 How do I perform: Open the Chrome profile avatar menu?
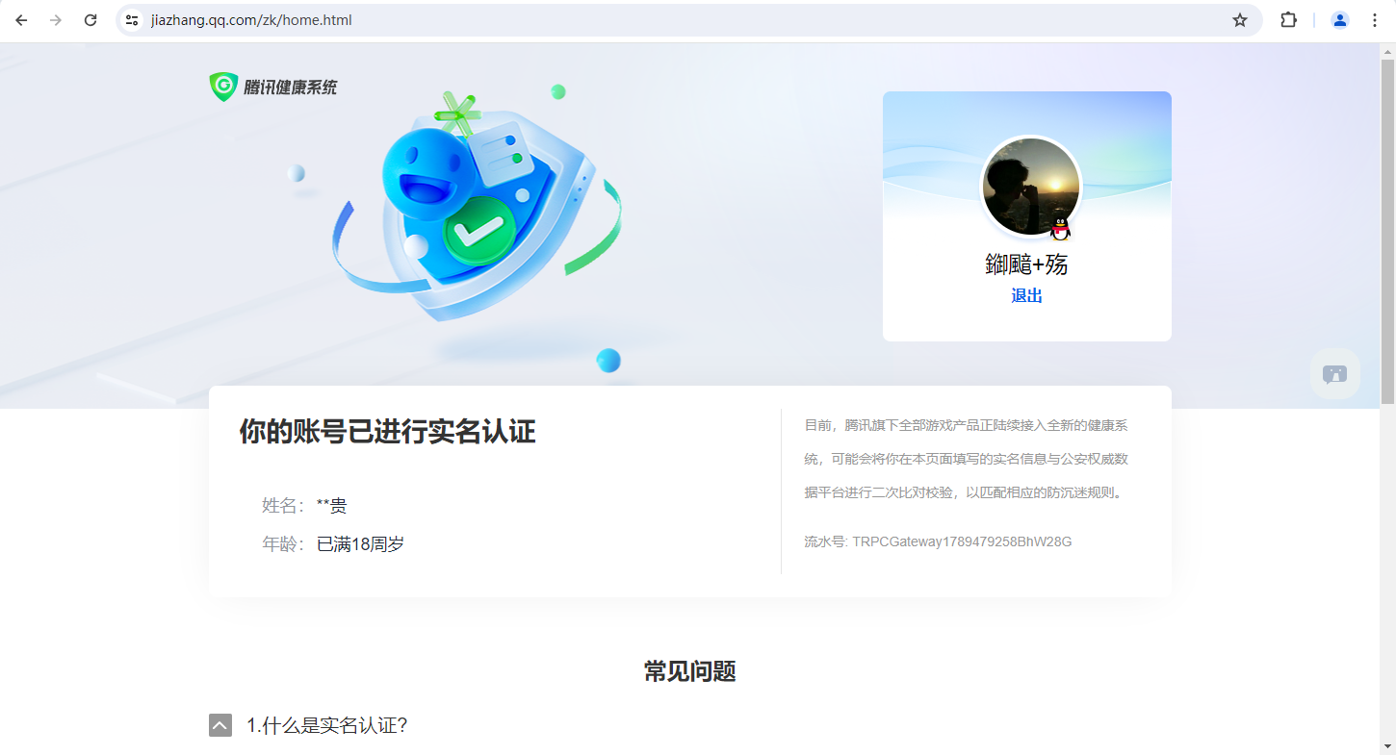[x=1340, y=20]
